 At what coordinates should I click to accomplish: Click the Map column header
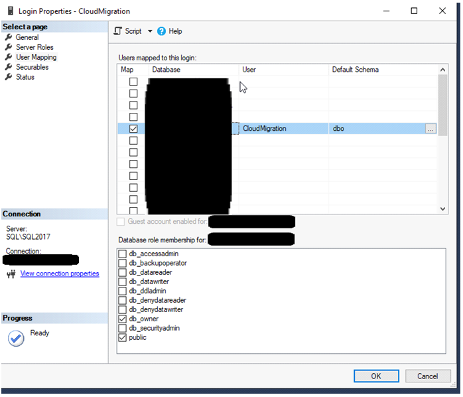pyautogui.click(x=133, y=70)
